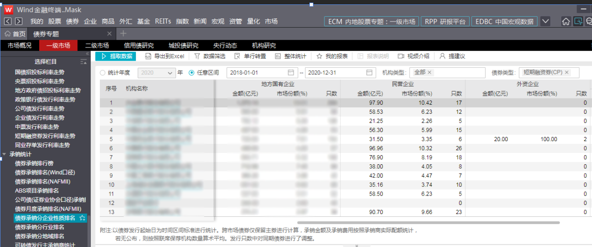
Task: Go back with the left arrow navigation icon
Action: point(7,21)
